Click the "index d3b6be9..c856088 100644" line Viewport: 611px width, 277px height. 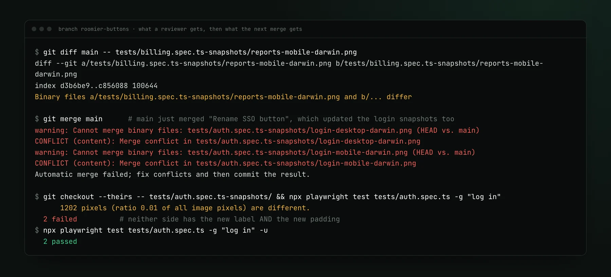click(x=96, y=86)
